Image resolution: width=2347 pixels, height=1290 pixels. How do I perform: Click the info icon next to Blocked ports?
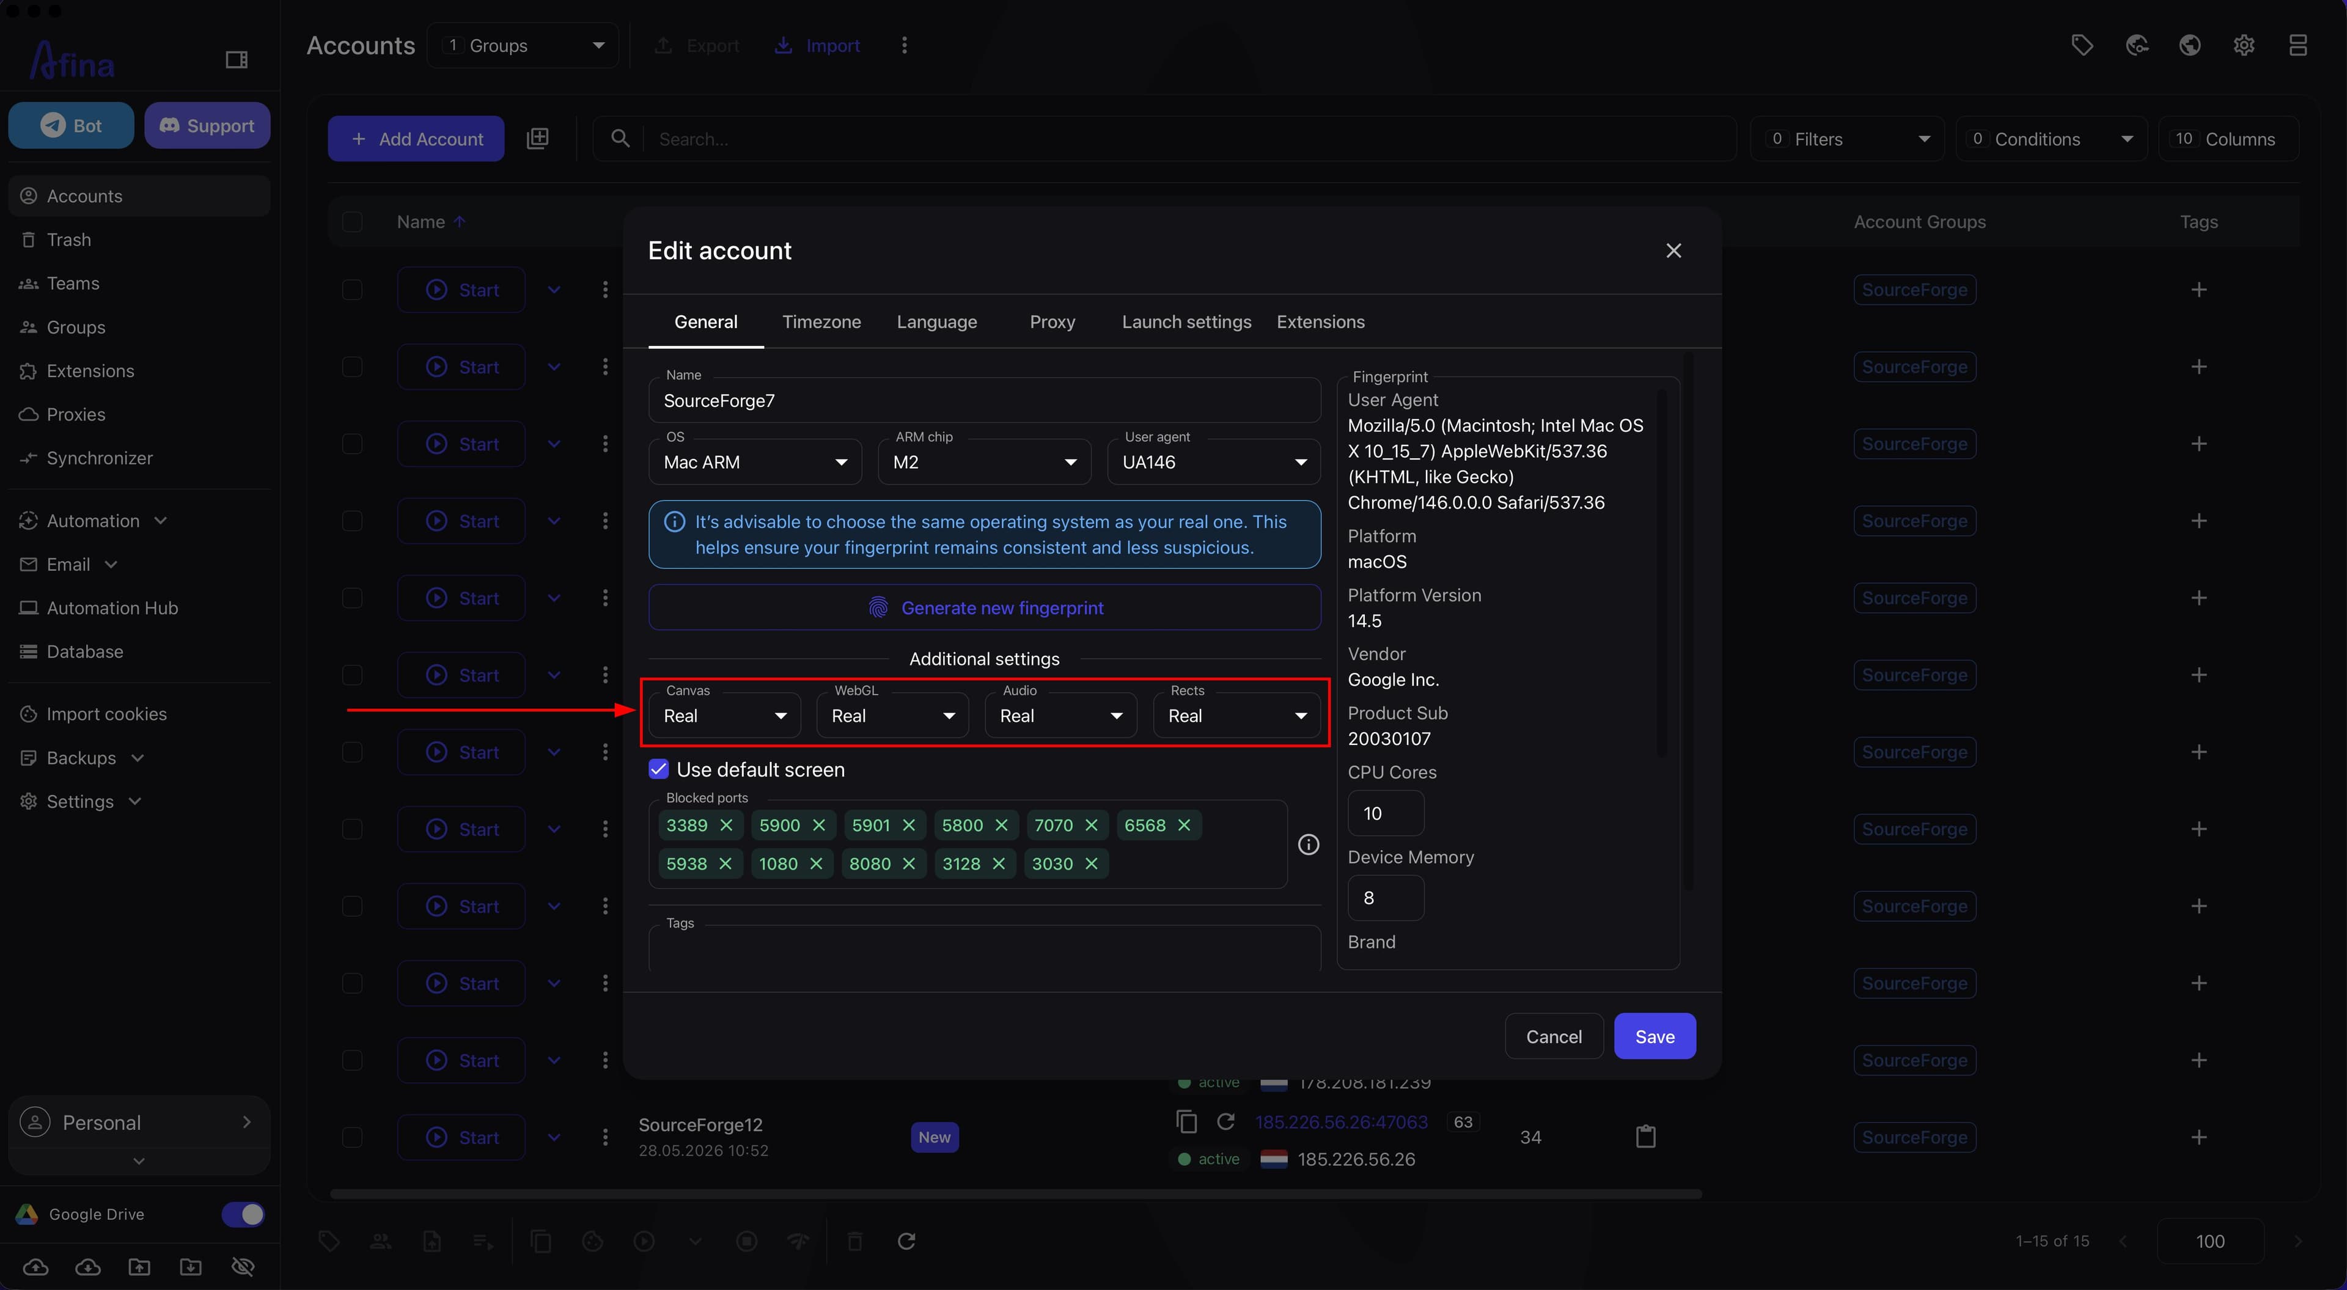1309,845
